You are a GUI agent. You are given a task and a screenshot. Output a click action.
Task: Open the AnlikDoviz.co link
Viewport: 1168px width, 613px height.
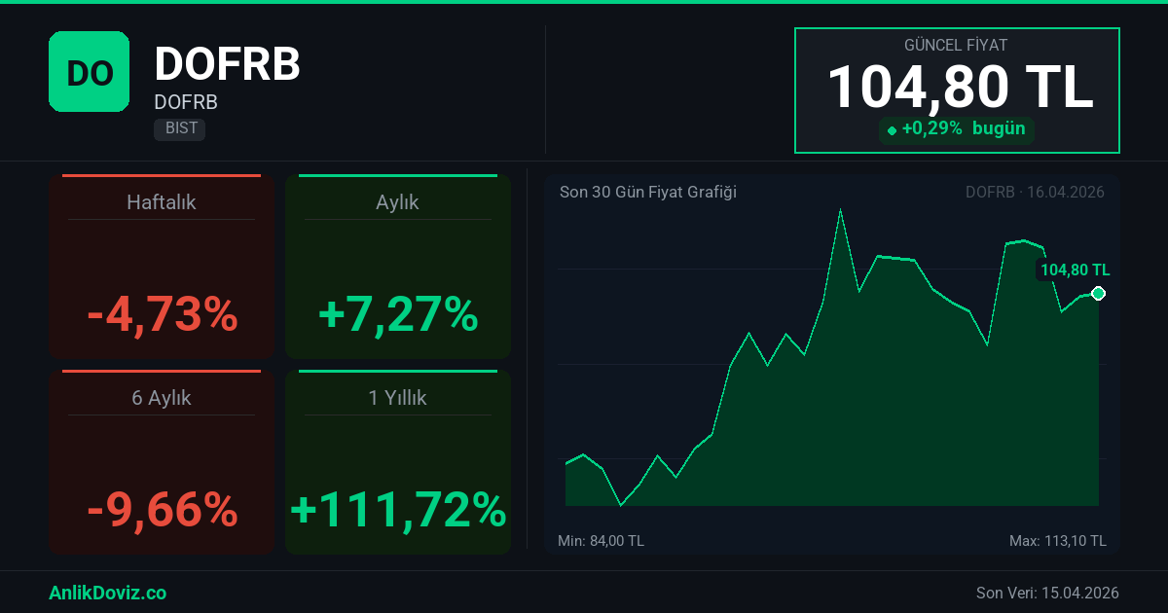[107, 593]
